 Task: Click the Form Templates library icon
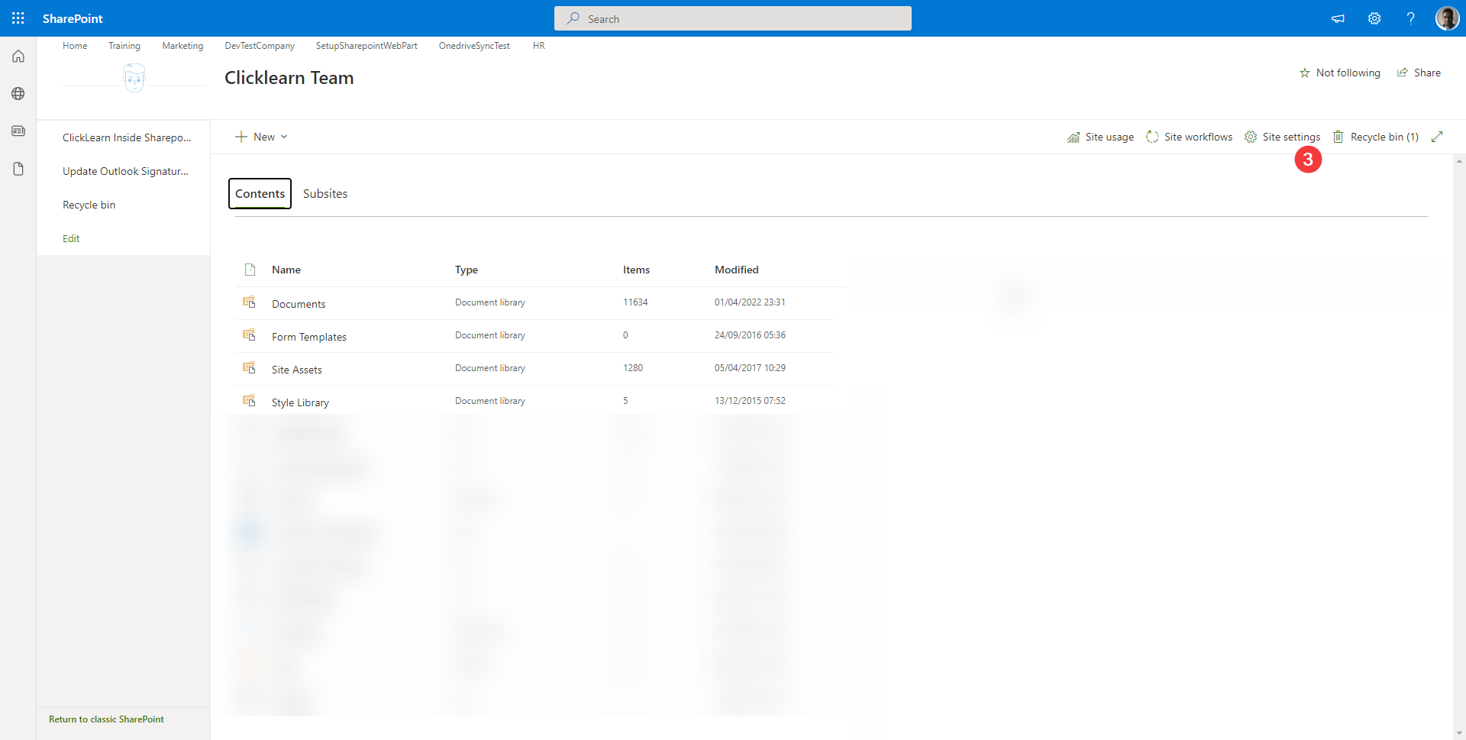tap(249, 335)
